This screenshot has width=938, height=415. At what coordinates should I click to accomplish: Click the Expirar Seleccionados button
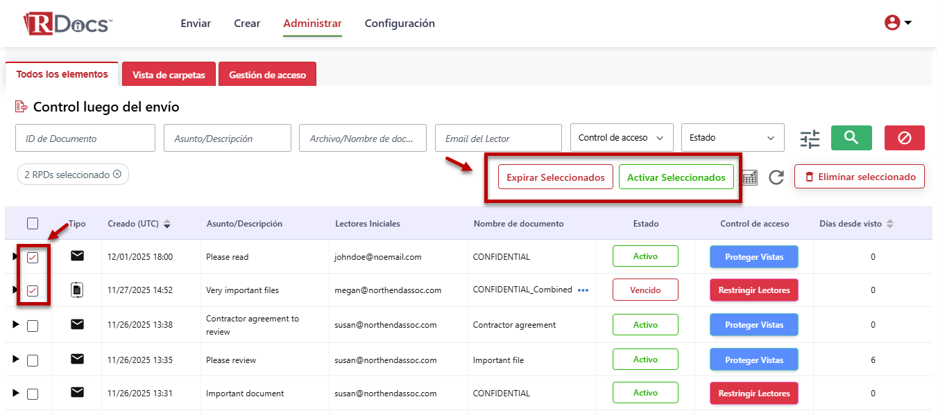click(555, 177)
